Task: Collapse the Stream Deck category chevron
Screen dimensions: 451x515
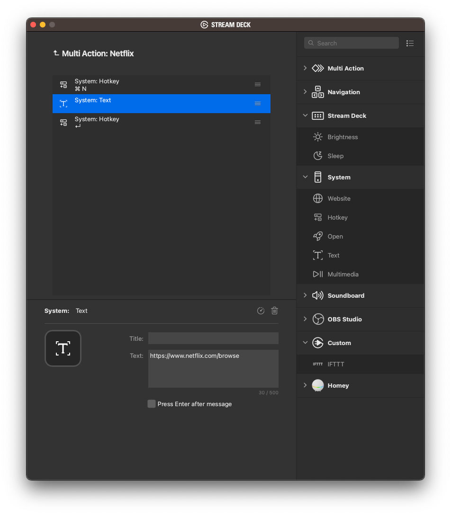Action: (x=305, y=115)
